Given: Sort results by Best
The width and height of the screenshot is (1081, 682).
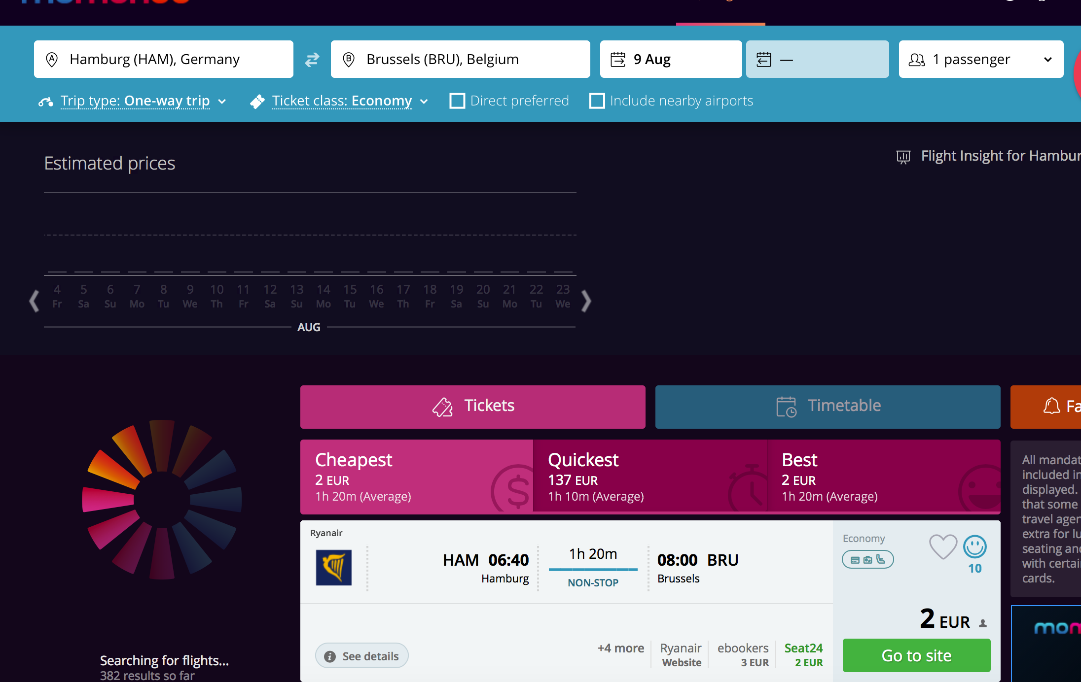Looking at the screenshot, I should [884, 477].
